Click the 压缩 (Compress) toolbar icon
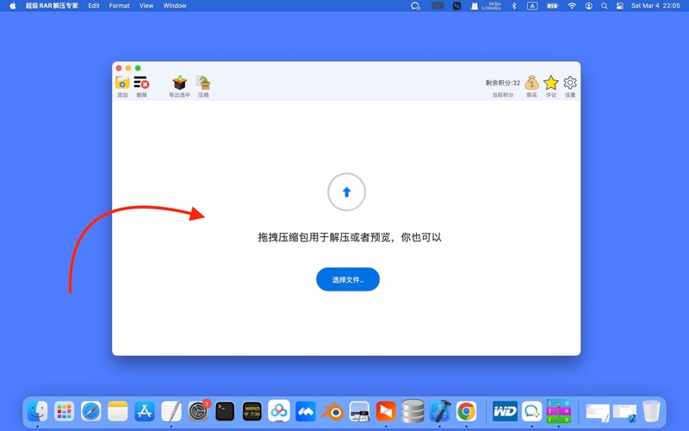 [203, 83]
